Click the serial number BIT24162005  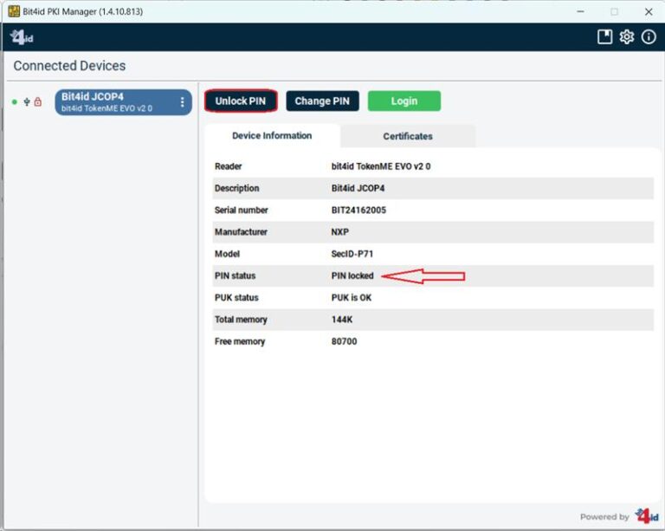pyautogui.click(x=360, y=210)
